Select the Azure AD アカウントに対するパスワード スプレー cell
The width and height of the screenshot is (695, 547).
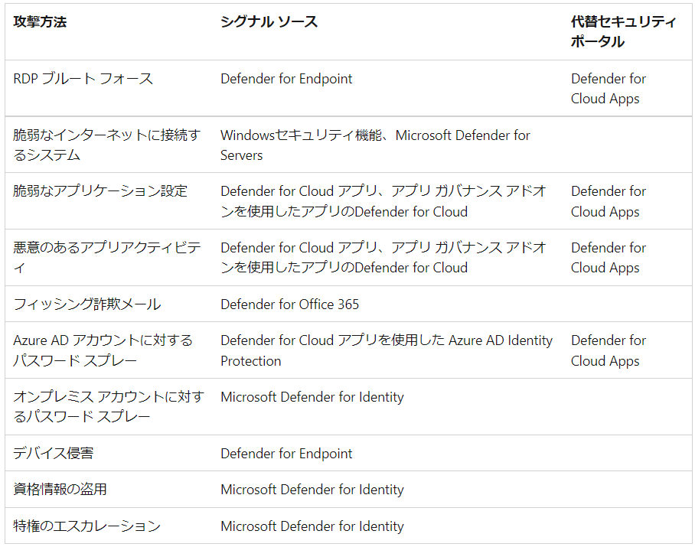103,350
